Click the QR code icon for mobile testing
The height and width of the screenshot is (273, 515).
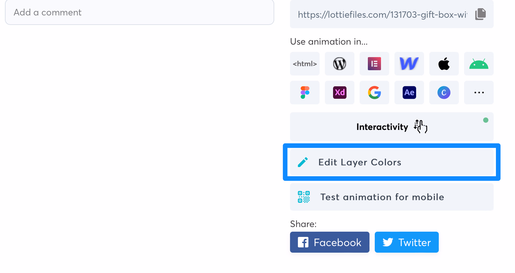pyautogui.click(x=303, y=197)
